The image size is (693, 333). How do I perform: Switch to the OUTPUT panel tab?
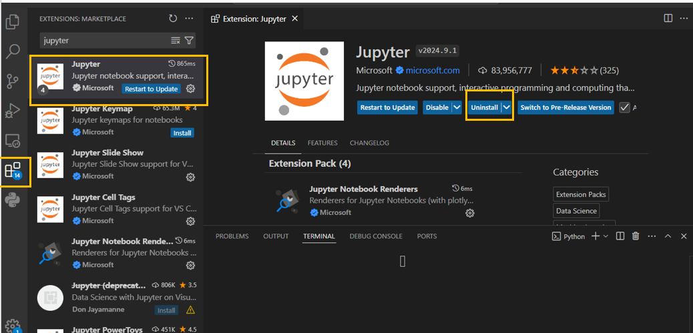click(276, 236)
